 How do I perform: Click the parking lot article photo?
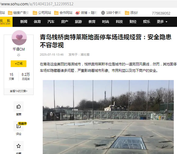108,117
